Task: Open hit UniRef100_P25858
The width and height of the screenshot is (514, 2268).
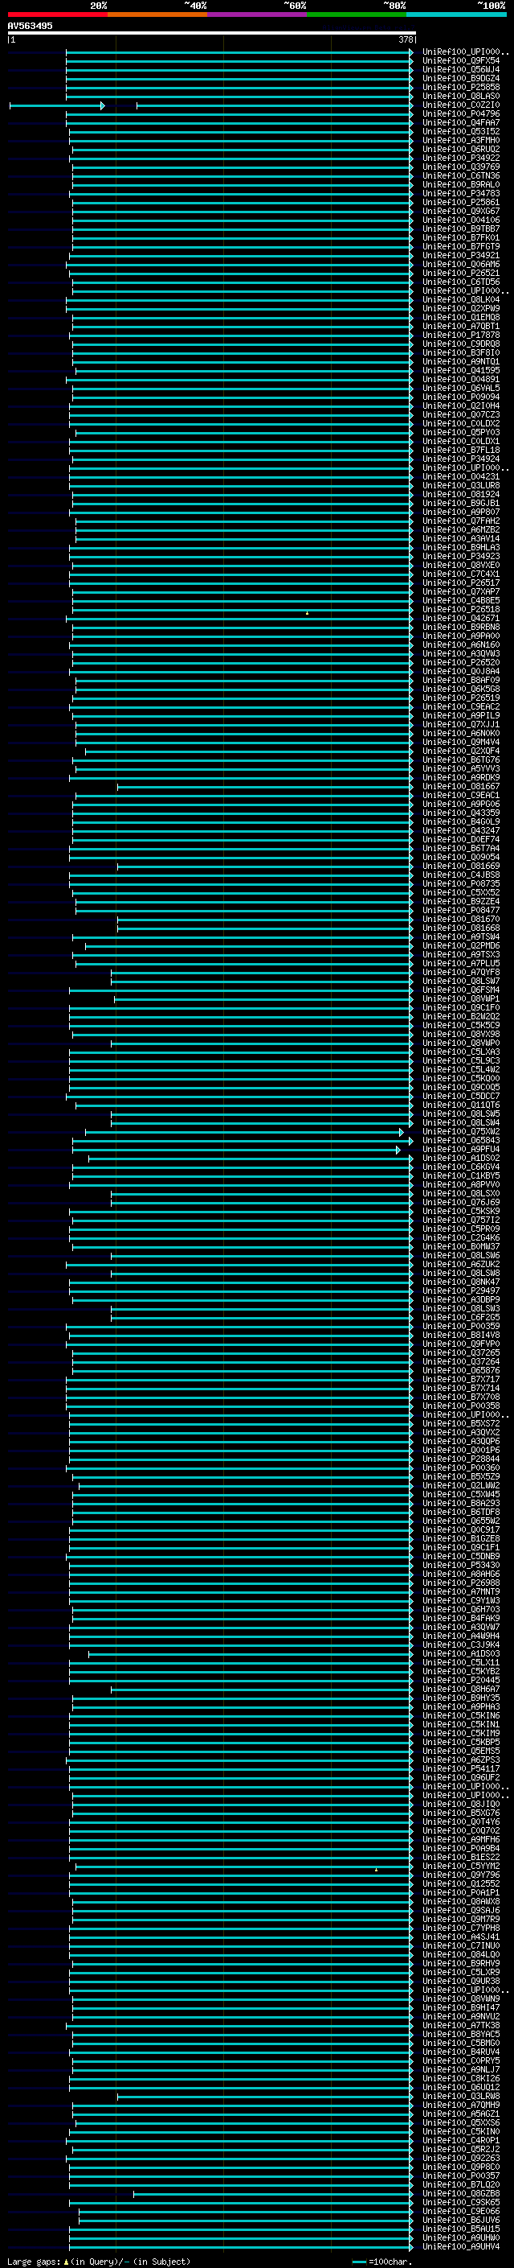Action: 461,87
